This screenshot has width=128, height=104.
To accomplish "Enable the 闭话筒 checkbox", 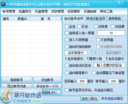I will 113,26.
